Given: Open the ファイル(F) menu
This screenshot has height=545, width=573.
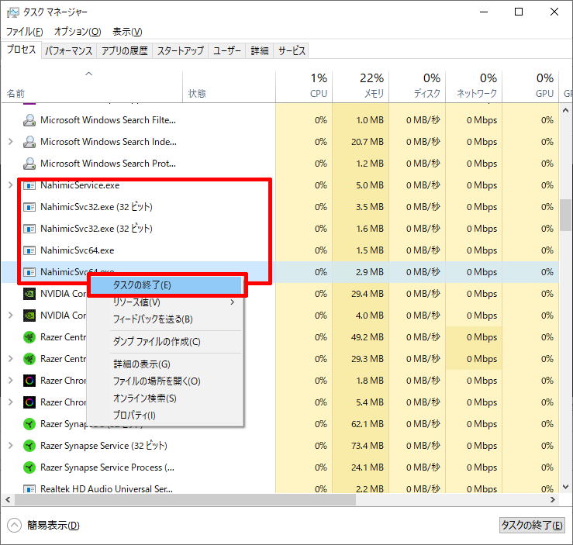Looking at the screenshot, I should click(x=25, y=32).
